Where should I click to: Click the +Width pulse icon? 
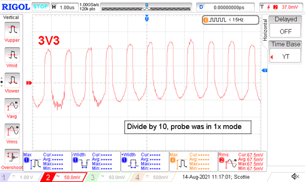pos(133,164)
